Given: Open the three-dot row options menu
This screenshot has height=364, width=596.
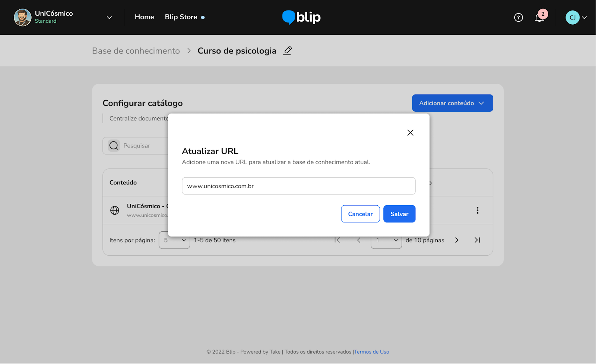Looking at the screenshot, I should [x=477, y=211].
